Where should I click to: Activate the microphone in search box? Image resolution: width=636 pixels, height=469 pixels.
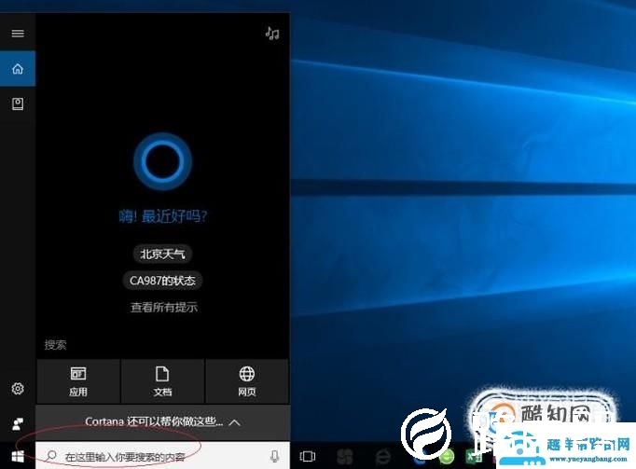click(x=274, y=456)
